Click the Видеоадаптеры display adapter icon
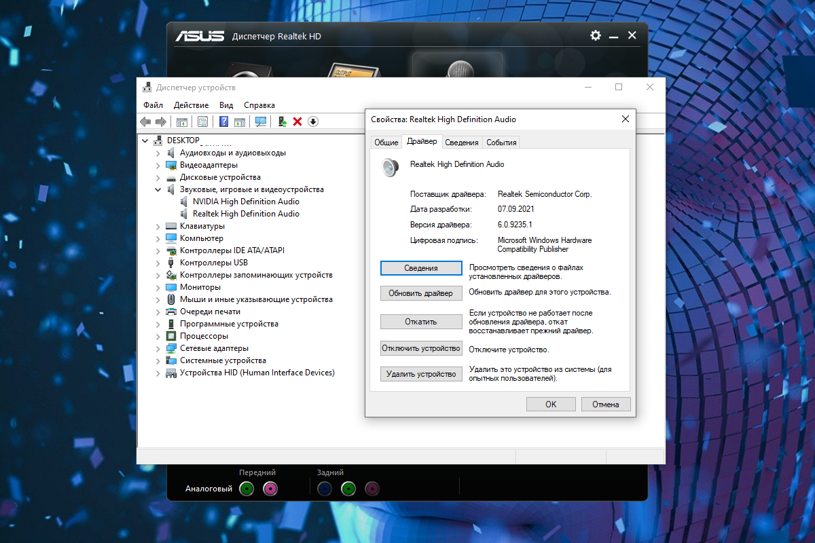Image resolution: width=815 pixels, height=543 pixels. (172, 165)
